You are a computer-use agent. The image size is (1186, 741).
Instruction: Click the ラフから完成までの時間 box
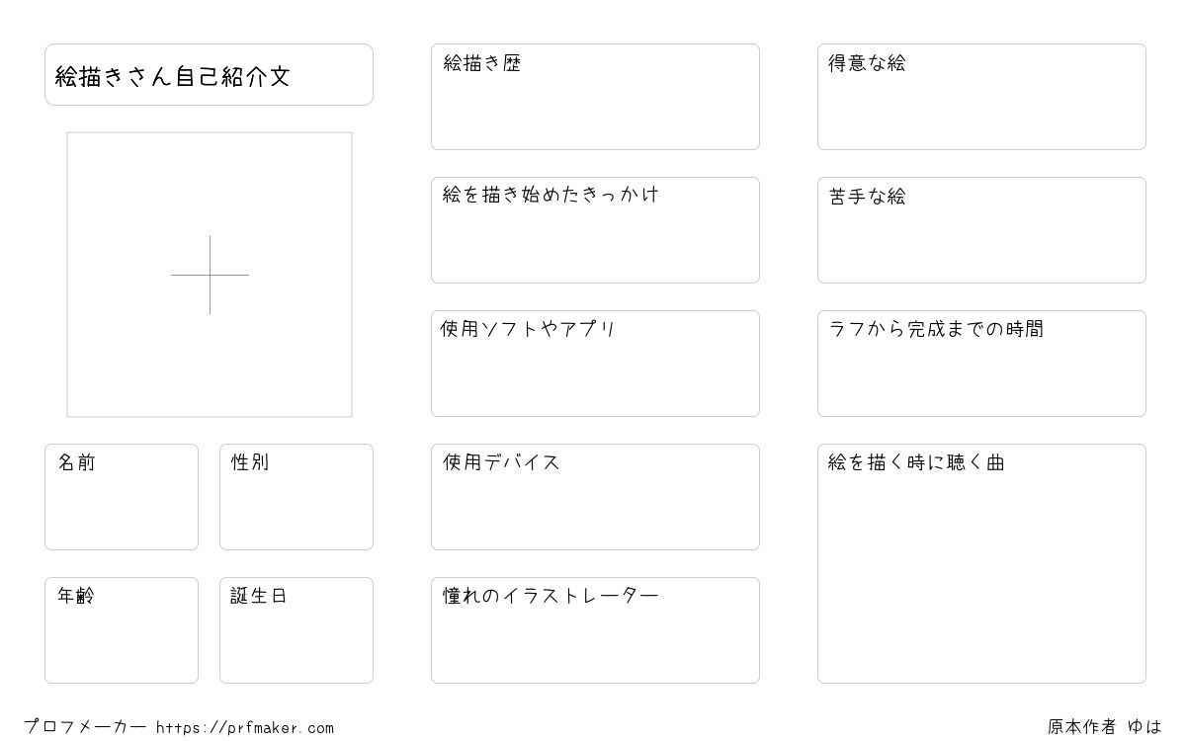981,364
